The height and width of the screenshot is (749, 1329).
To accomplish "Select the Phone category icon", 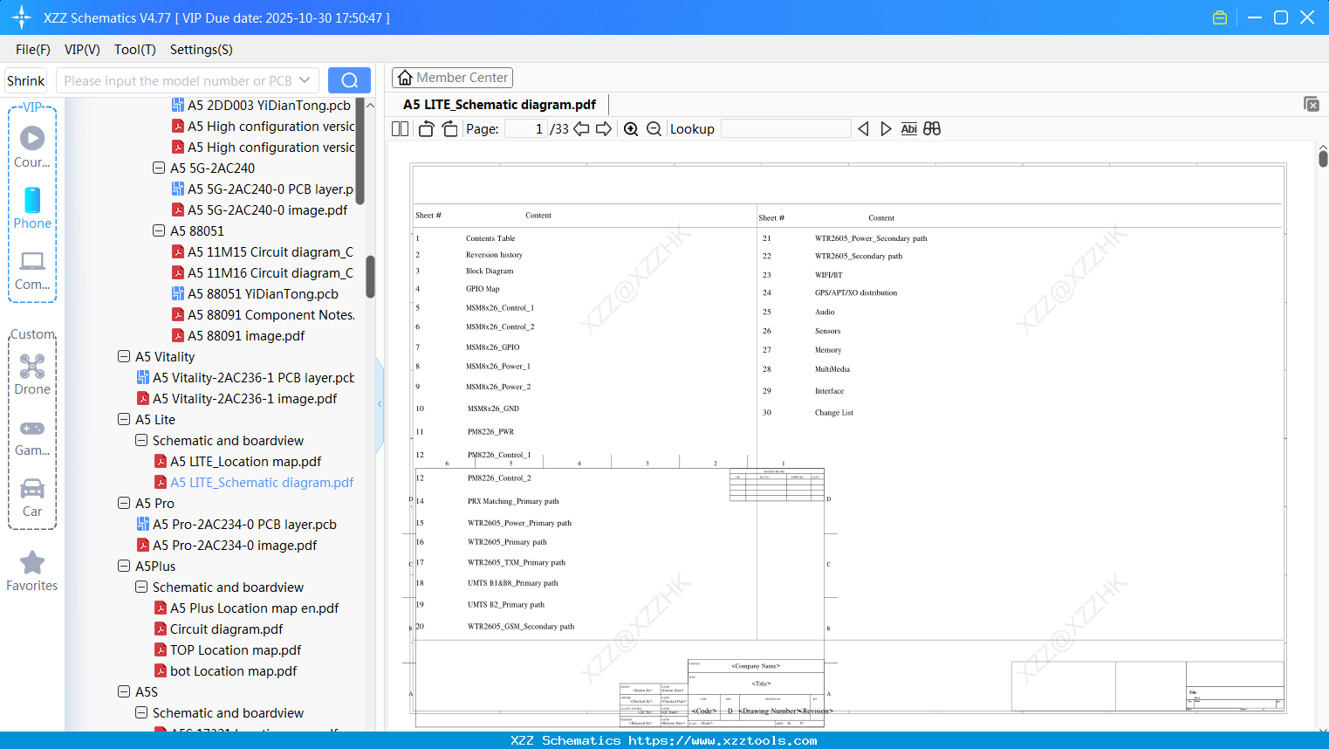I will 32,209.
